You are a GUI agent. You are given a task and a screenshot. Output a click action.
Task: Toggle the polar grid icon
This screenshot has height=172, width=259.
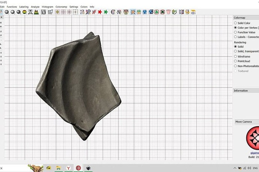pyautogui.click(x=69, y=12)
